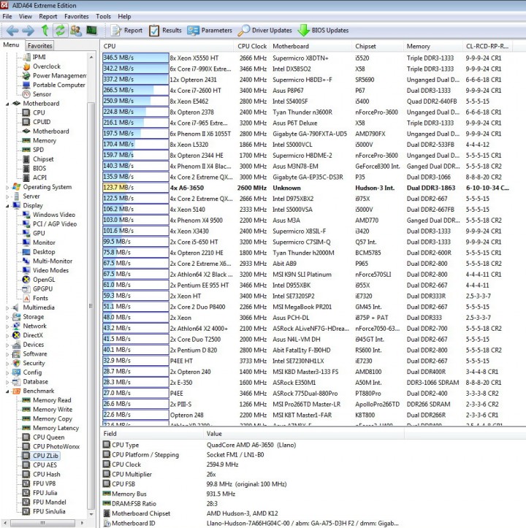The height and width of the screenshot is (528, 526).
Task: Select the 346.5 MB/s result bar
Action: (135, 58)
